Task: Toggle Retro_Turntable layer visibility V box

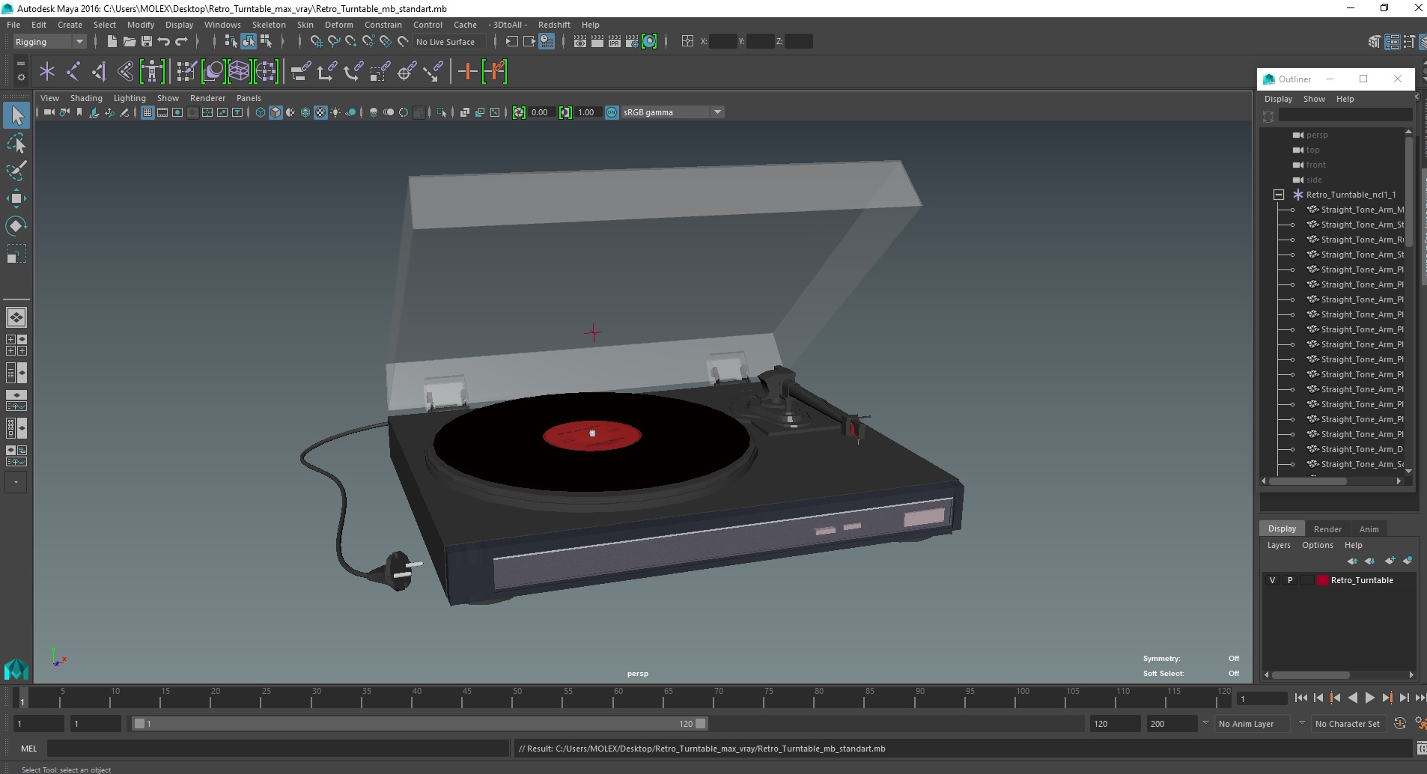Action: [x=1272, y=580]
